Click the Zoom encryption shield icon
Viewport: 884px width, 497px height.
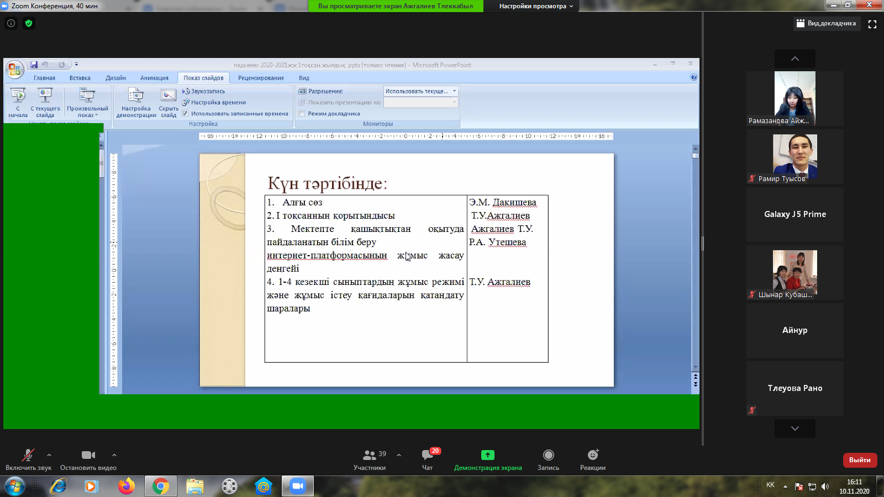[x=29, y=23]
